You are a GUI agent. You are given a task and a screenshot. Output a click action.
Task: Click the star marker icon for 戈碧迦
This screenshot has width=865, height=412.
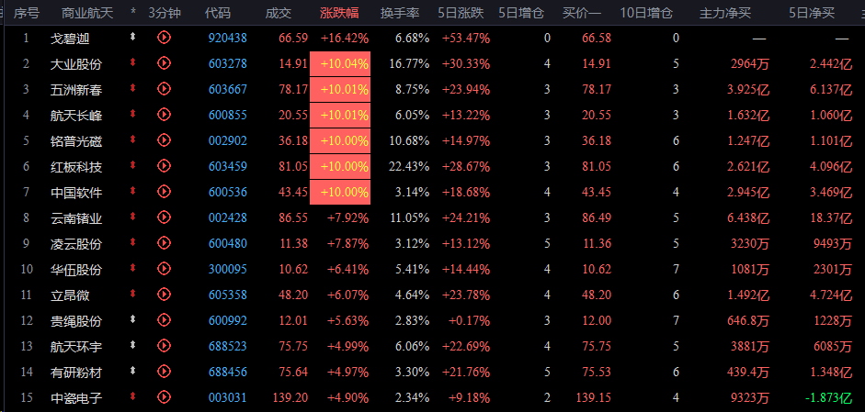[132, 37]
